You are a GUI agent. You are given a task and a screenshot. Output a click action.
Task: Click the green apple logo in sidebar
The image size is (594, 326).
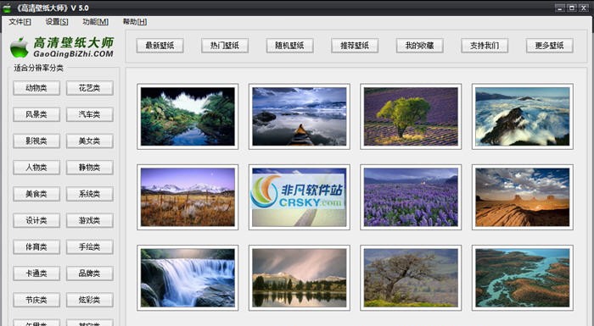click(x=20, y=47)
